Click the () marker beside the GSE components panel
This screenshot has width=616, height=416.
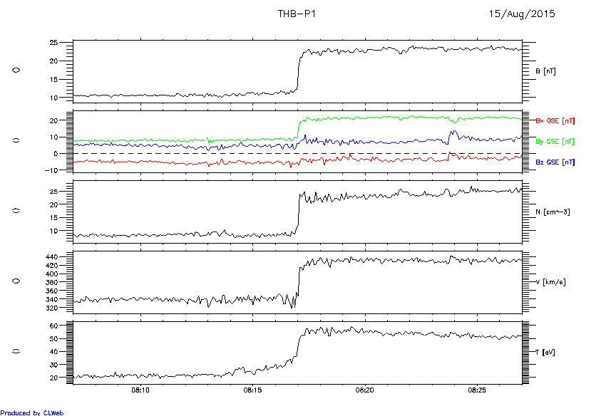click(16, 140)
